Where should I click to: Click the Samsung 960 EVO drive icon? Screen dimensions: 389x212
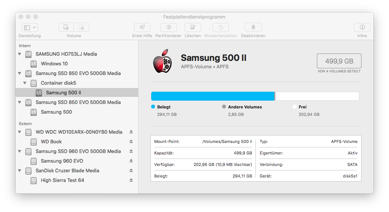click(34, 161)
